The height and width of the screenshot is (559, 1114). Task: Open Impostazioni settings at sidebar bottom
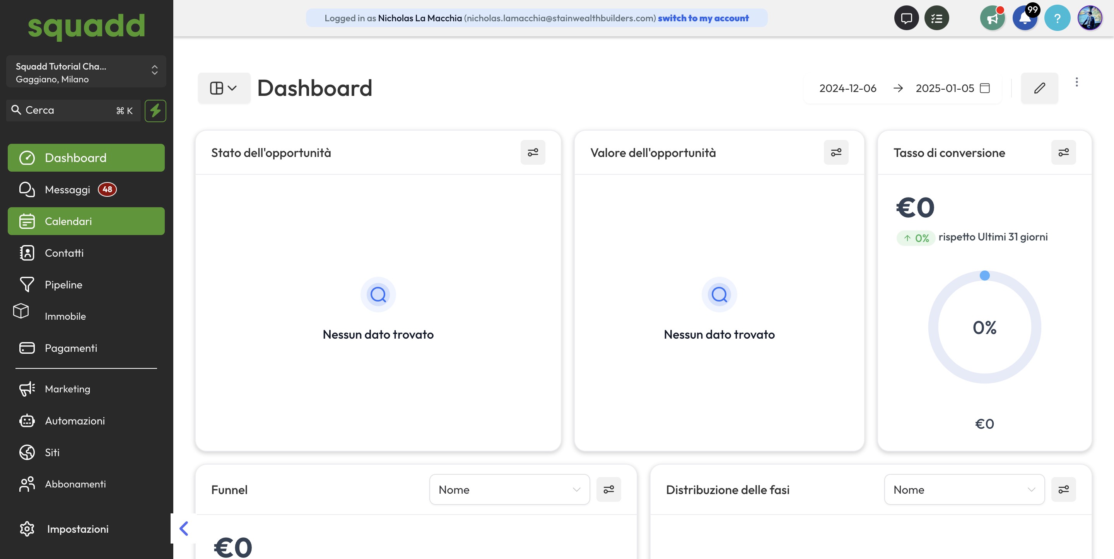click(x=77, y=529)
